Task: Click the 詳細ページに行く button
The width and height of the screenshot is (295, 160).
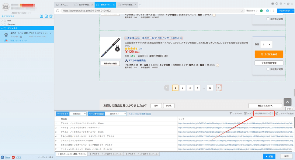Action: pos(264,113)
